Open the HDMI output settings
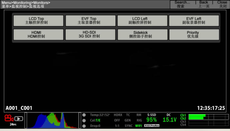 (38, 35)
